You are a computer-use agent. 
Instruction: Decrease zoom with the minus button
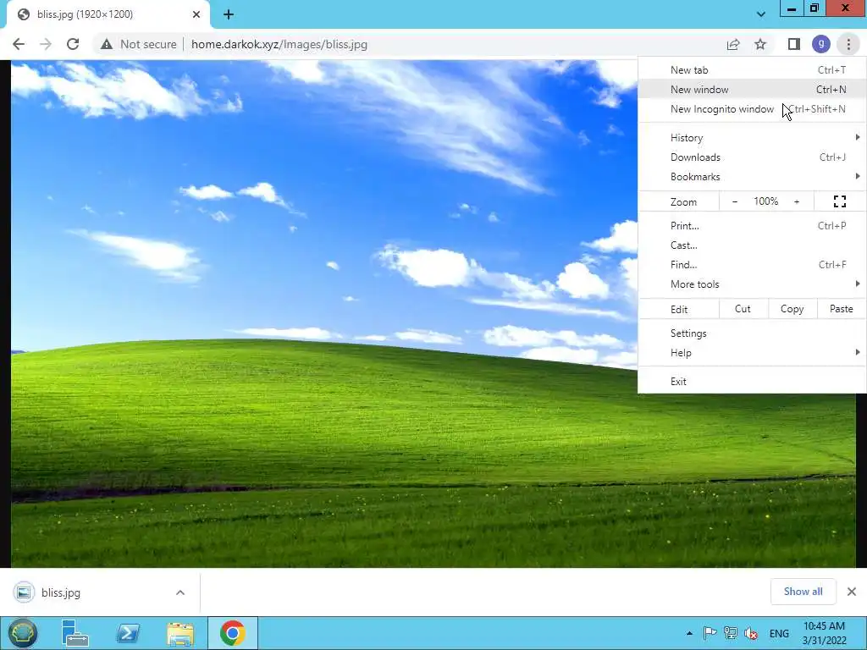[734, 201]
